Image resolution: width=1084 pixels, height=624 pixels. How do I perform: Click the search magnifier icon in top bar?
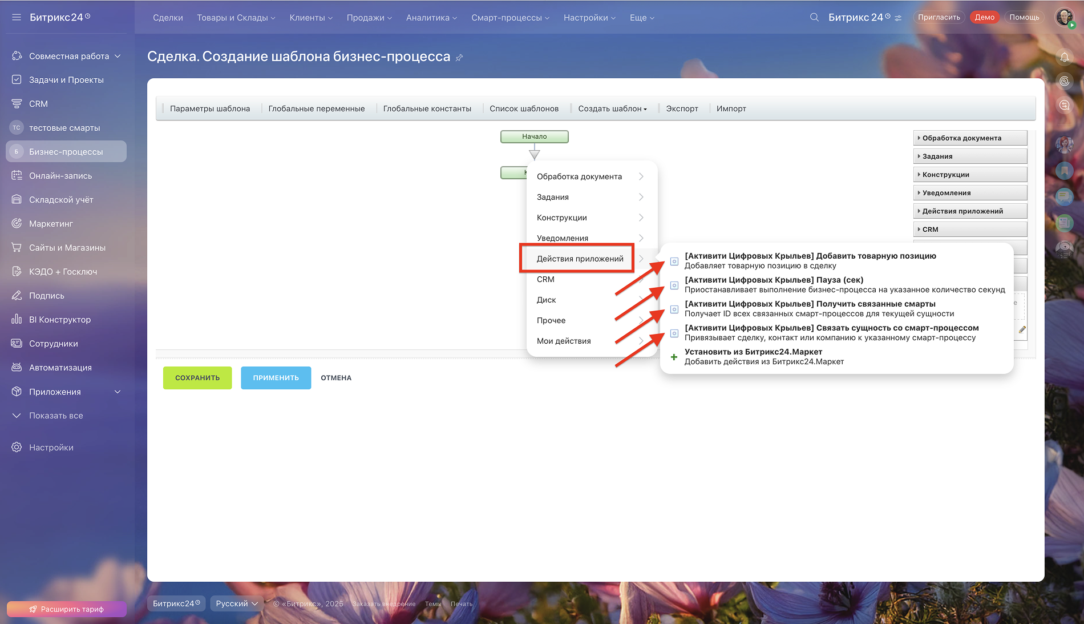(x=814, y=18)
